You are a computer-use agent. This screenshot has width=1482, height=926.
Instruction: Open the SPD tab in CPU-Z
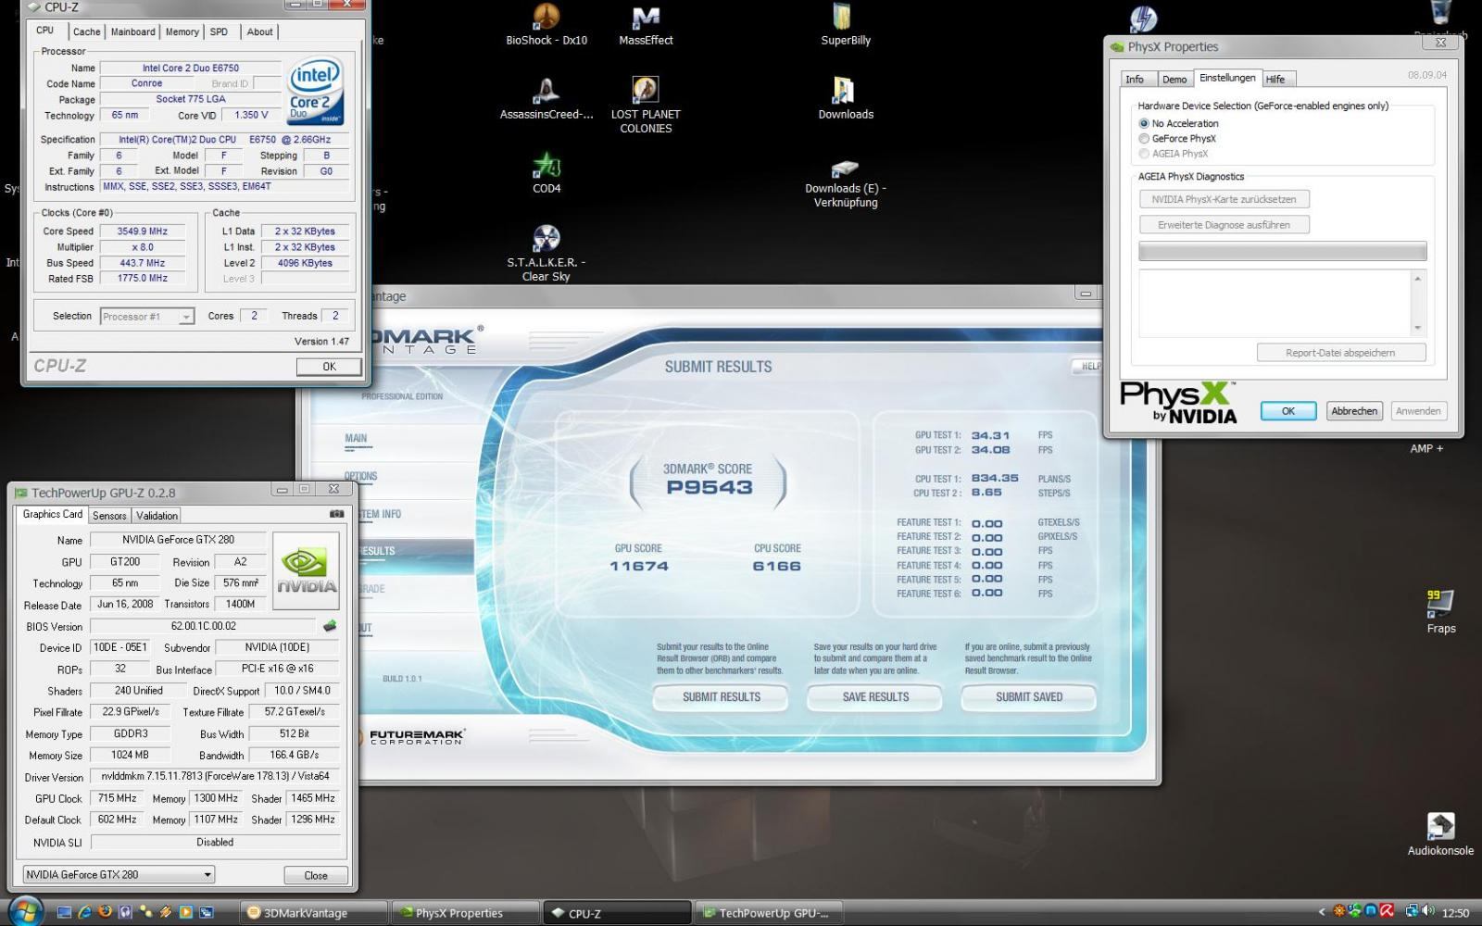[x=219, y=31]
